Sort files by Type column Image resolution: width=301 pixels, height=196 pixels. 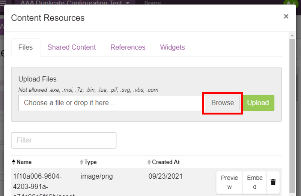coord(88,162)
